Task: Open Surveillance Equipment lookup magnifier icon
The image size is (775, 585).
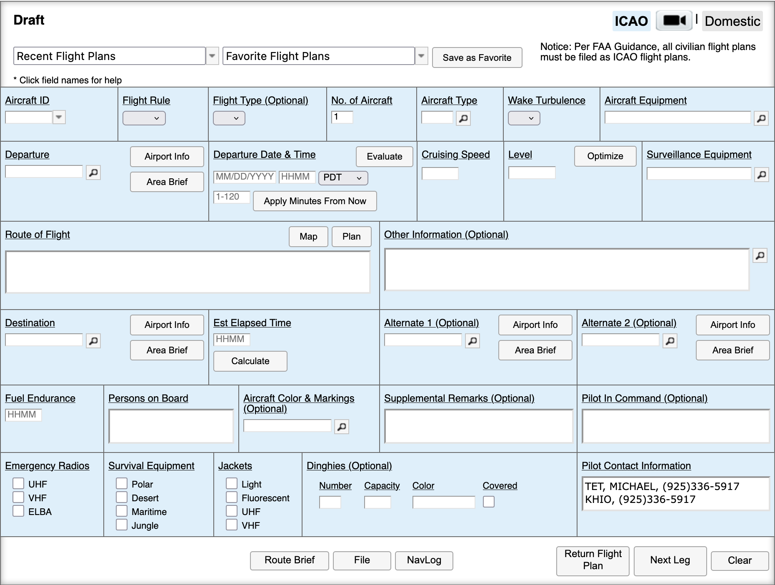Action: coord(761,175)
